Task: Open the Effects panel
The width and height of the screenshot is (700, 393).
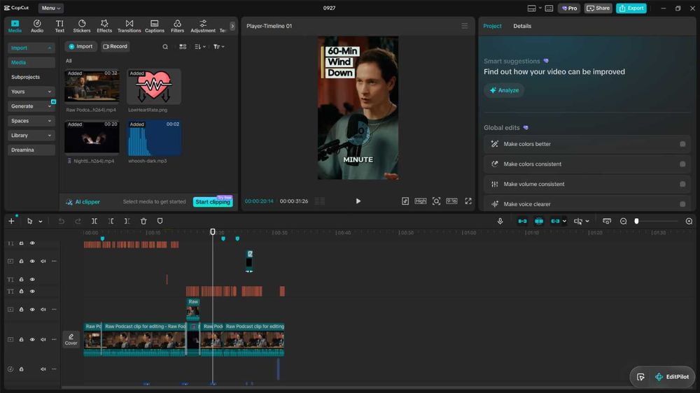Action: click(104, 26)
